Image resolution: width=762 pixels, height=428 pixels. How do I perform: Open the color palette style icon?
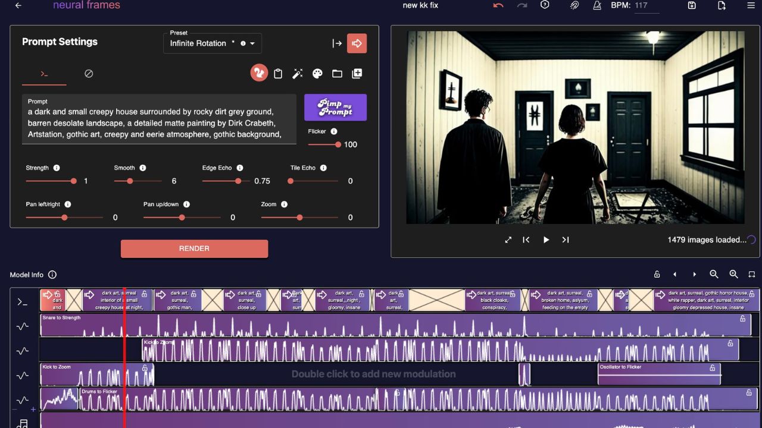(317, 74)
